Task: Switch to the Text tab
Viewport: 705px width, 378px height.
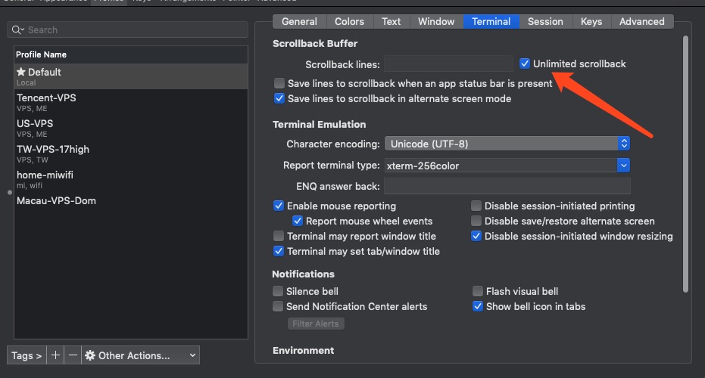Action: (391, 22)
